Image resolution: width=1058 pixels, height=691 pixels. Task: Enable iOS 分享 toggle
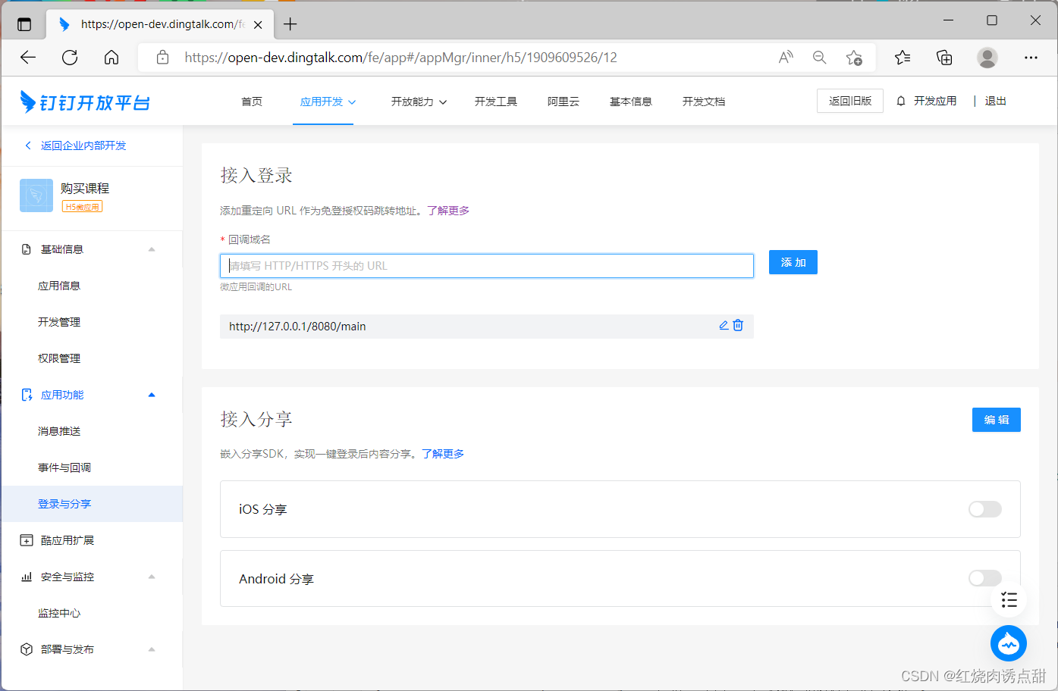984,509
